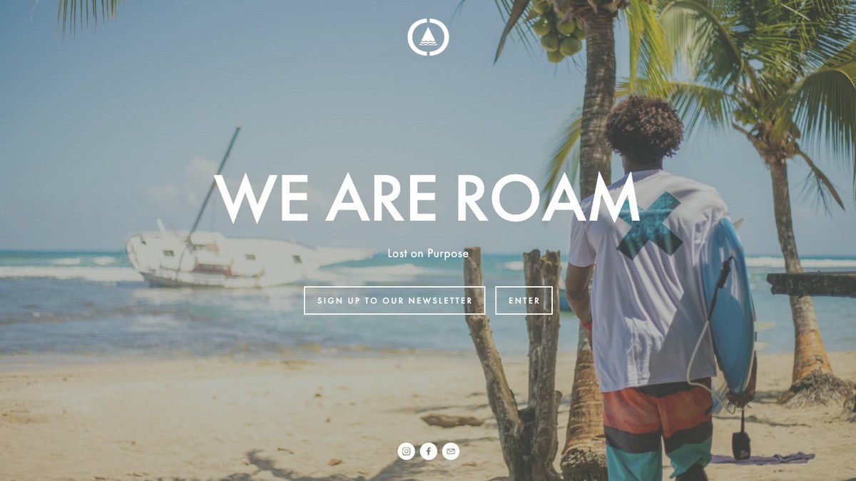Screen dimensions: 856x481
Task: Click the Enter button
Action: click(x=524, y=300)
